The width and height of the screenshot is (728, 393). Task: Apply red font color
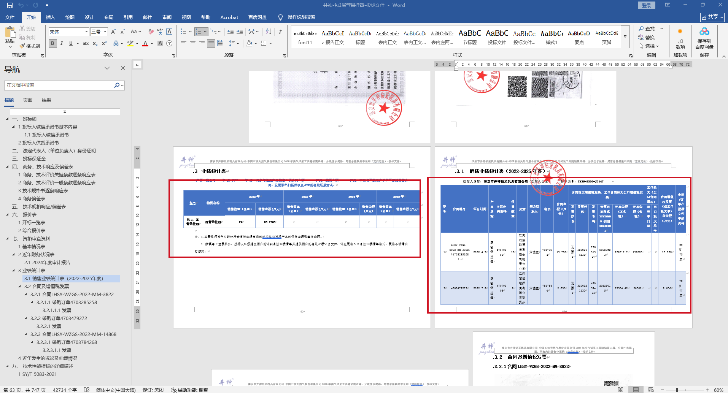click(145, 43)
